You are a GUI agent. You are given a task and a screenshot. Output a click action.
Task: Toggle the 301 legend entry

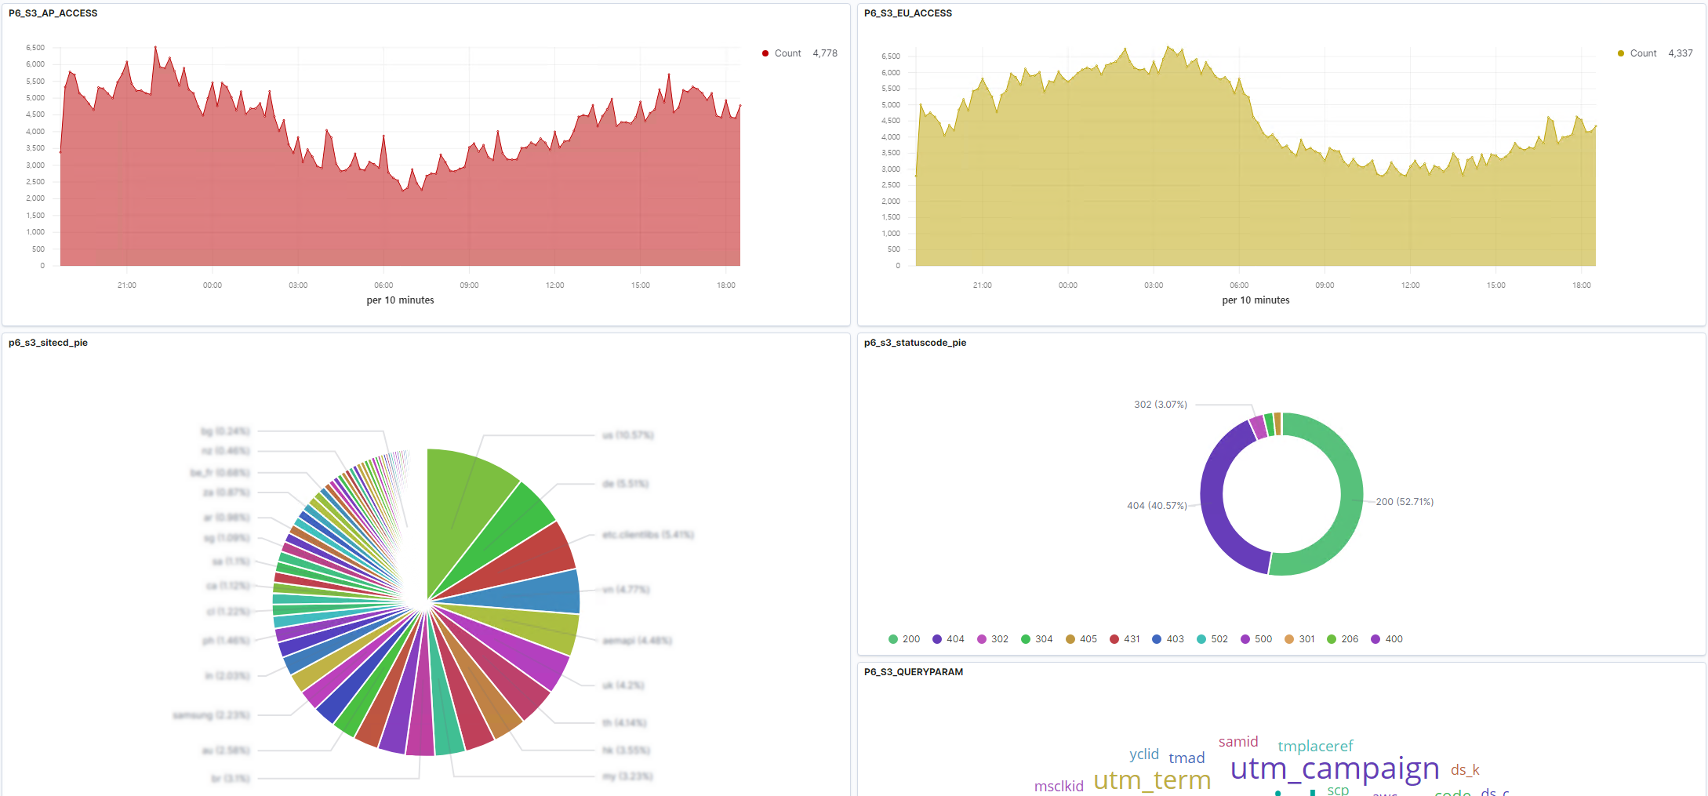pos(1299,639)
